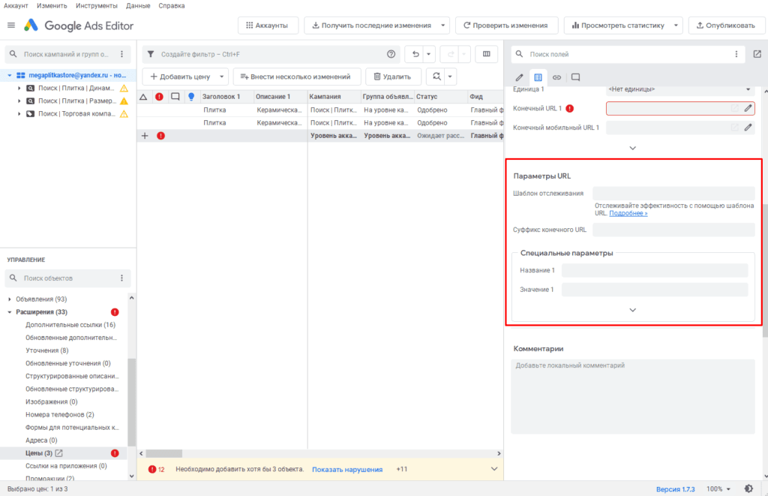The image size is (768, 496).
Task: Click the Опубликовать button
Action: click(x=727, y=26)
